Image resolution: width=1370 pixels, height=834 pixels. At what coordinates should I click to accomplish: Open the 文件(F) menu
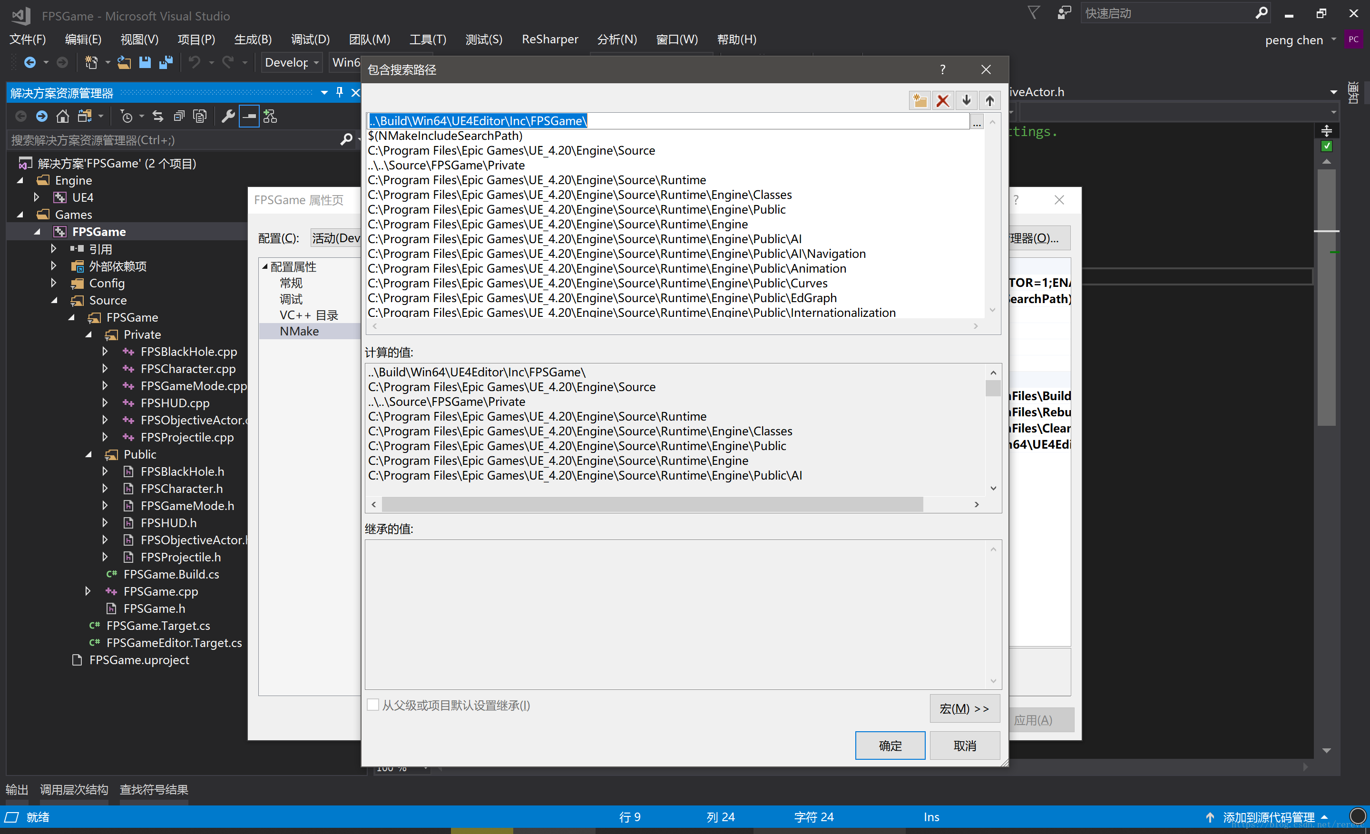click(27, 39)
